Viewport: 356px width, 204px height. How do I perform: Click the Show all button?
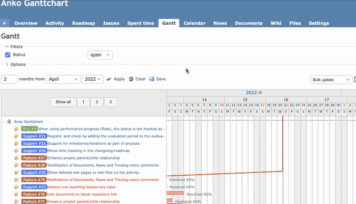pos(63,102)
